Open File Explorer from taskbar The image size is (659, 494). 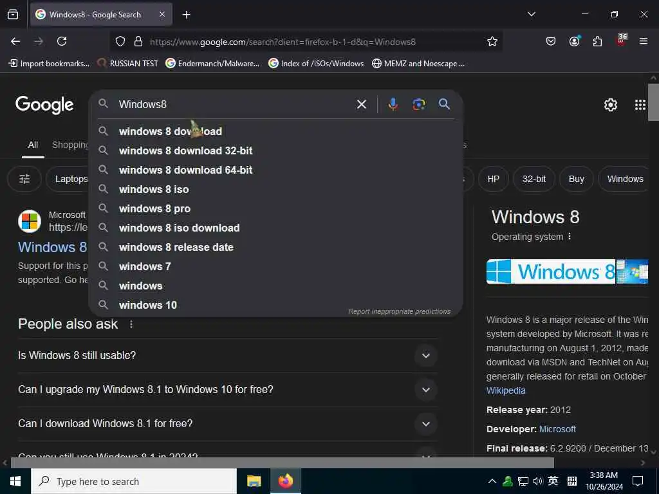click(254, 481)
